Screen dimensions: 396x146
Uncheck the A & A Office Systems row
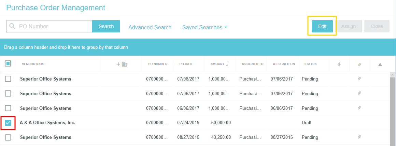coord(8,123)
